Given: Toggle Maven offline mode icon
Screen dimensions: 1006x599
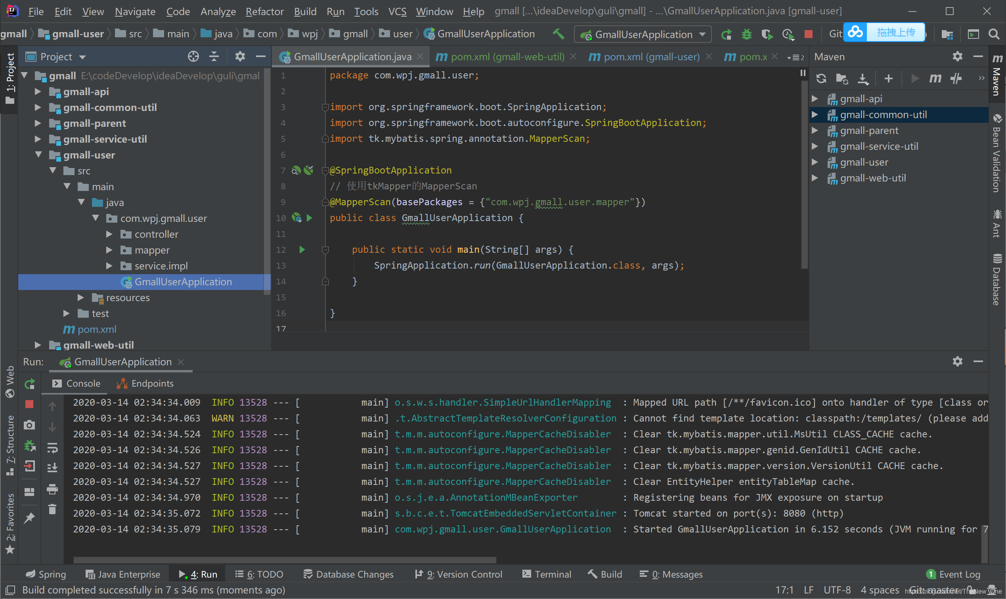Looking at the screenshot, I should 956,78.
